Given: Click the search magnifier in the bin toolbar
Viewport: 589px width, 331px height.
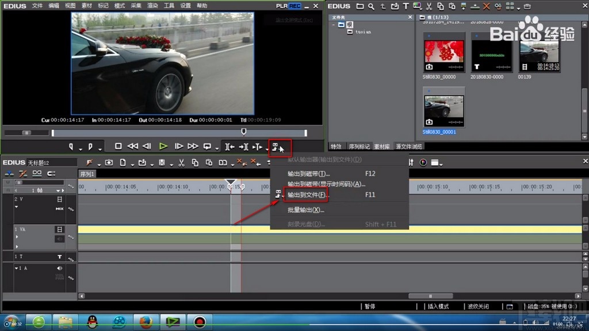Looking at the screenshot, I should click(x=371, y=6).
